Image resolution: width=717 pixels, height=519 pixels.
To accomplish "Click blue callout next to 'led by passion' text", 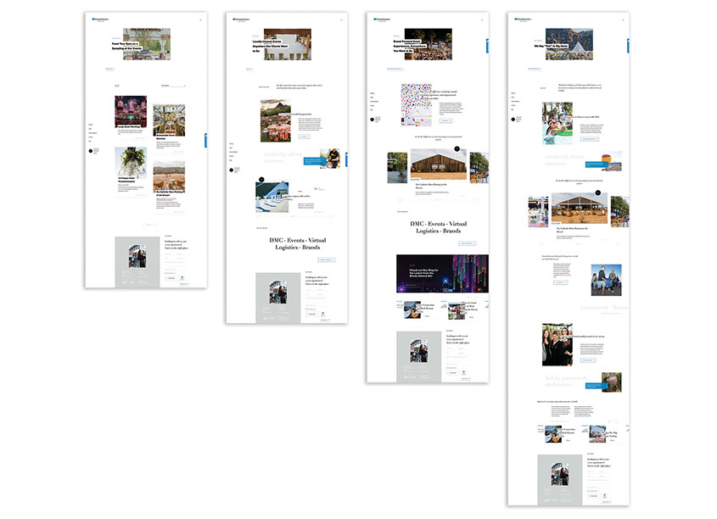I will [597, 386].
